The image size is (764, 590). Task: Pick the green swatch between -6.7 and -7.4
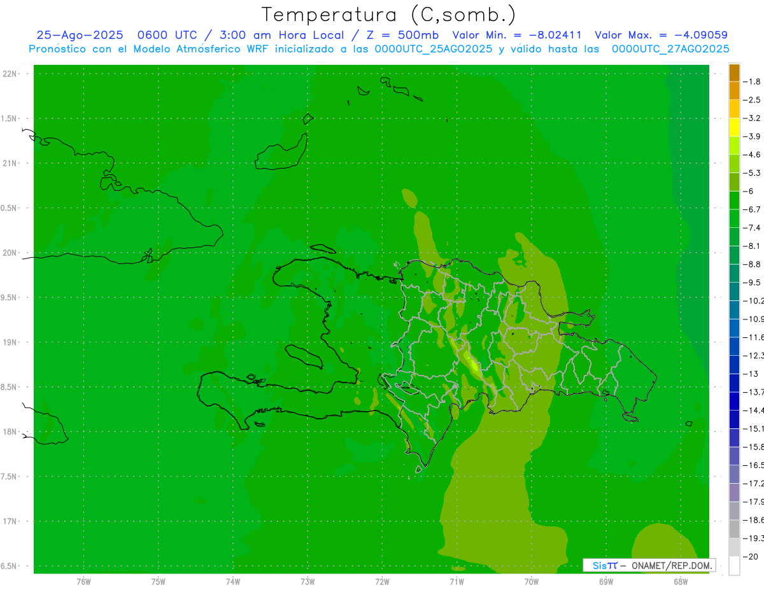[734, 219]
